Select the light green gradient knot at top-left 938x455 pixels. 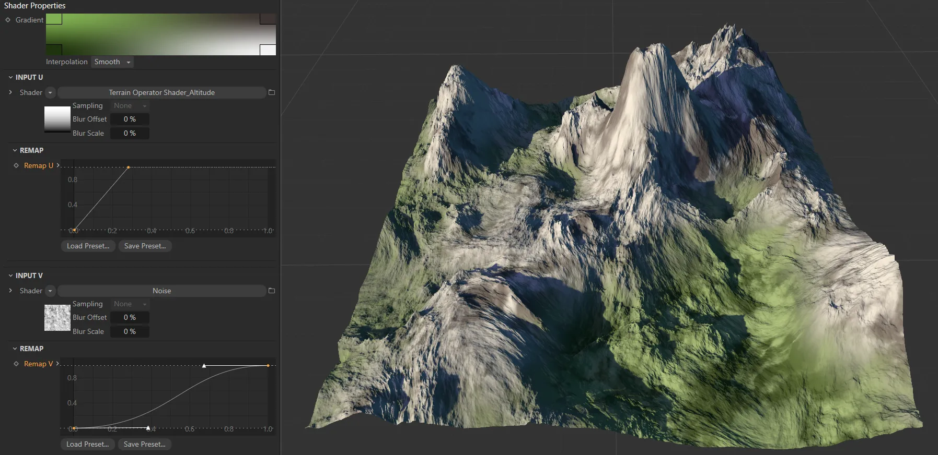pyautogui.click(x=54, y=19)
